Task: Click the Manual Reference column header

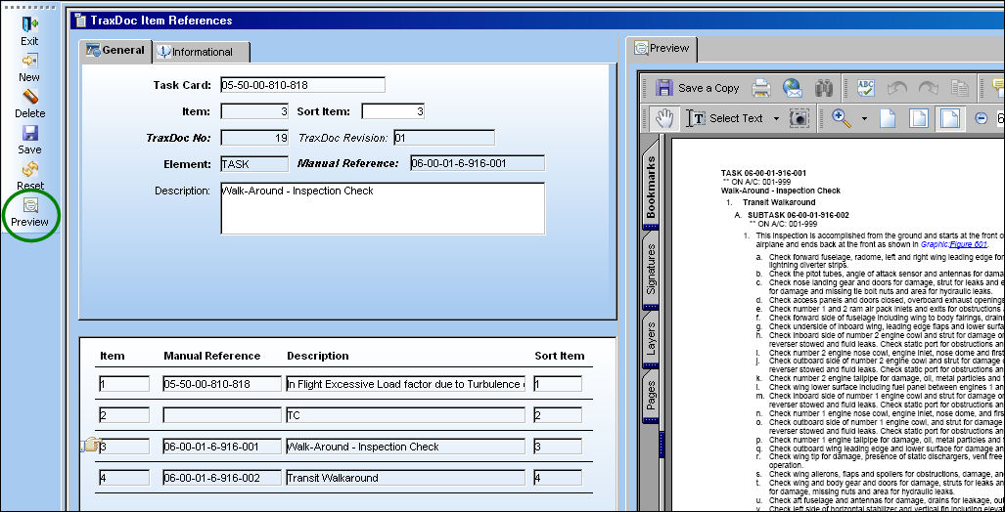Action: (x=212, y=356)
